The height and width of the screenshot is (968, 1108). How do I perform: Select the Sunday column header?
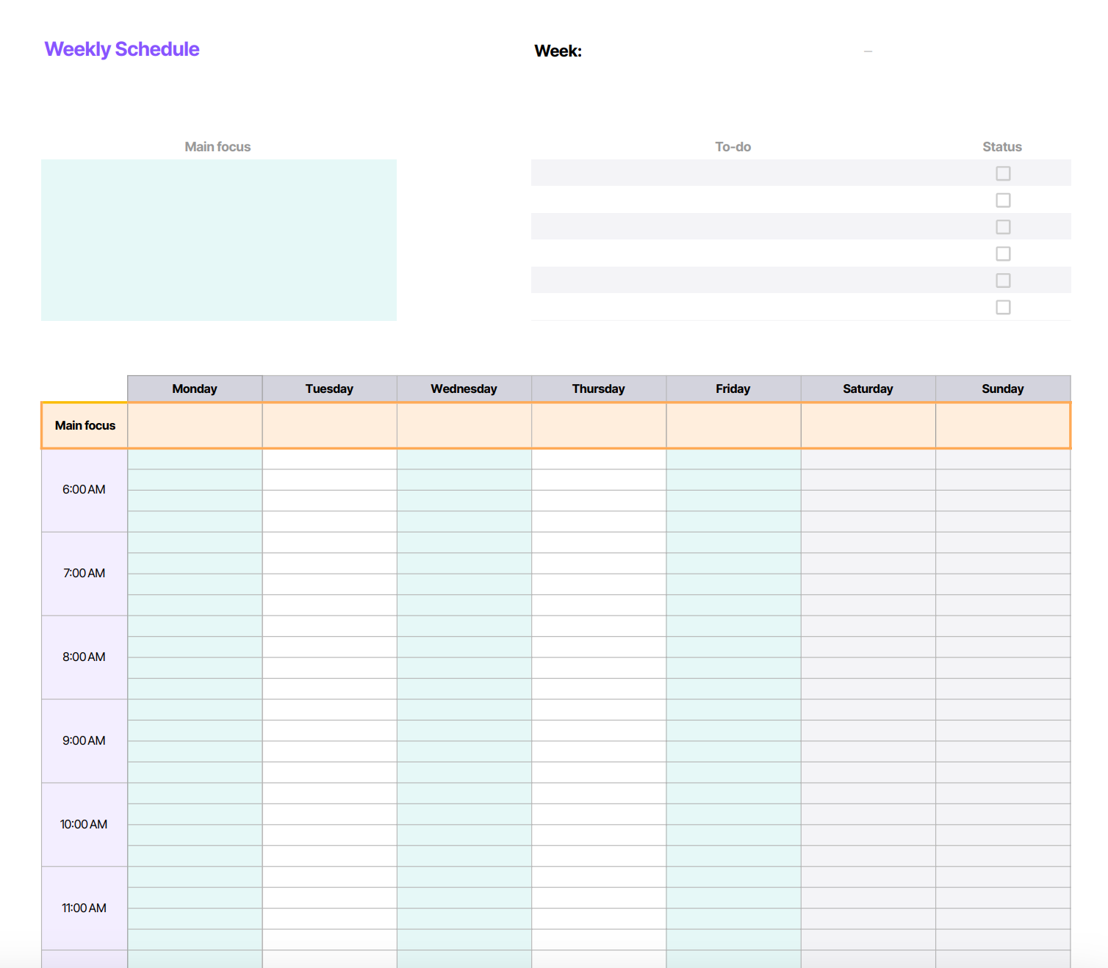pos(1002,389)
